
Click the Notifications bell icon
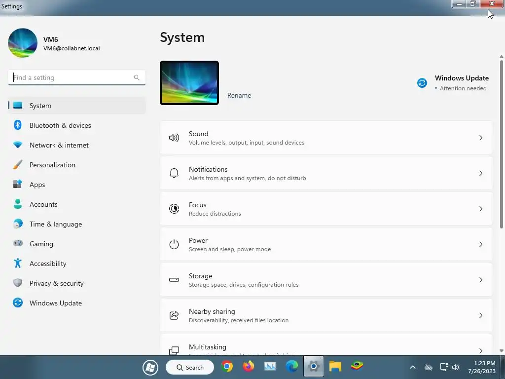tap(174, 173)
